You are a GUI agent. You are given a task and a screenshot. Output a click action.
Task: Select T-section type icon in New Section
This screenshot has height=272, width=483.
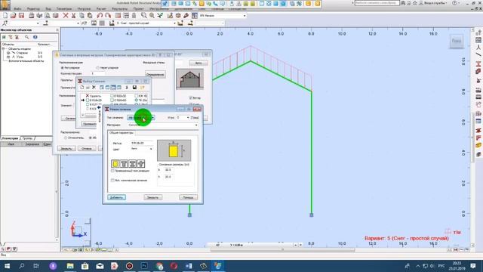pos(124,164)
